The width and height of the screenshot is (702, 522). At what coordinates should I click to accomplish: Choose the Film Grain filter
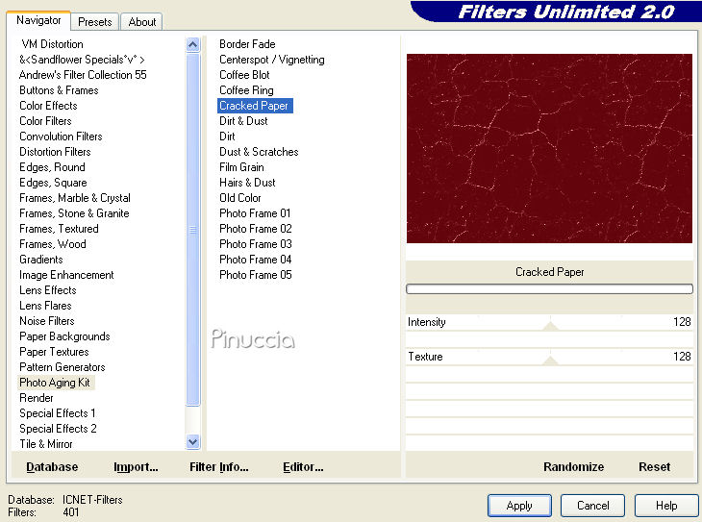241,167
